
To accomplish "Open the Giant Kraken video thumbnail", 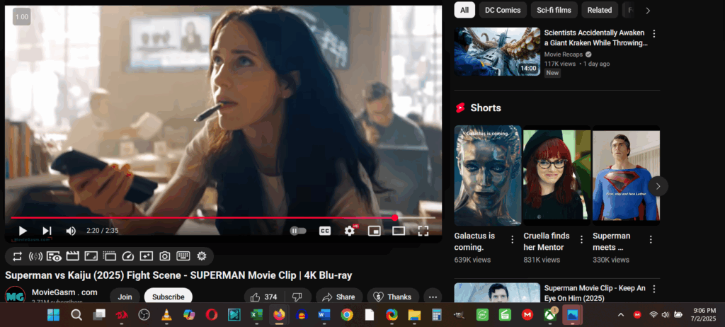I will click(497, 52).
